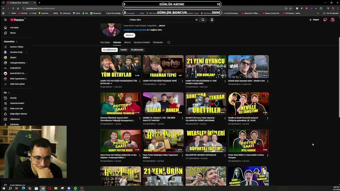
Task: Open the notifications bell
Action: coord(325,20)
